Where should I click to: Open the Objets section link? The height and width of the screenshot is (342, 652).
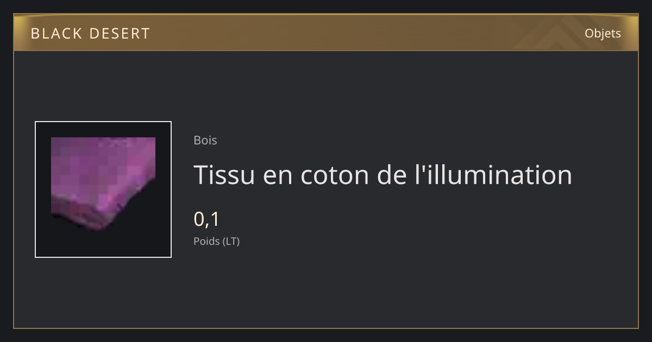tap(603, 34)
